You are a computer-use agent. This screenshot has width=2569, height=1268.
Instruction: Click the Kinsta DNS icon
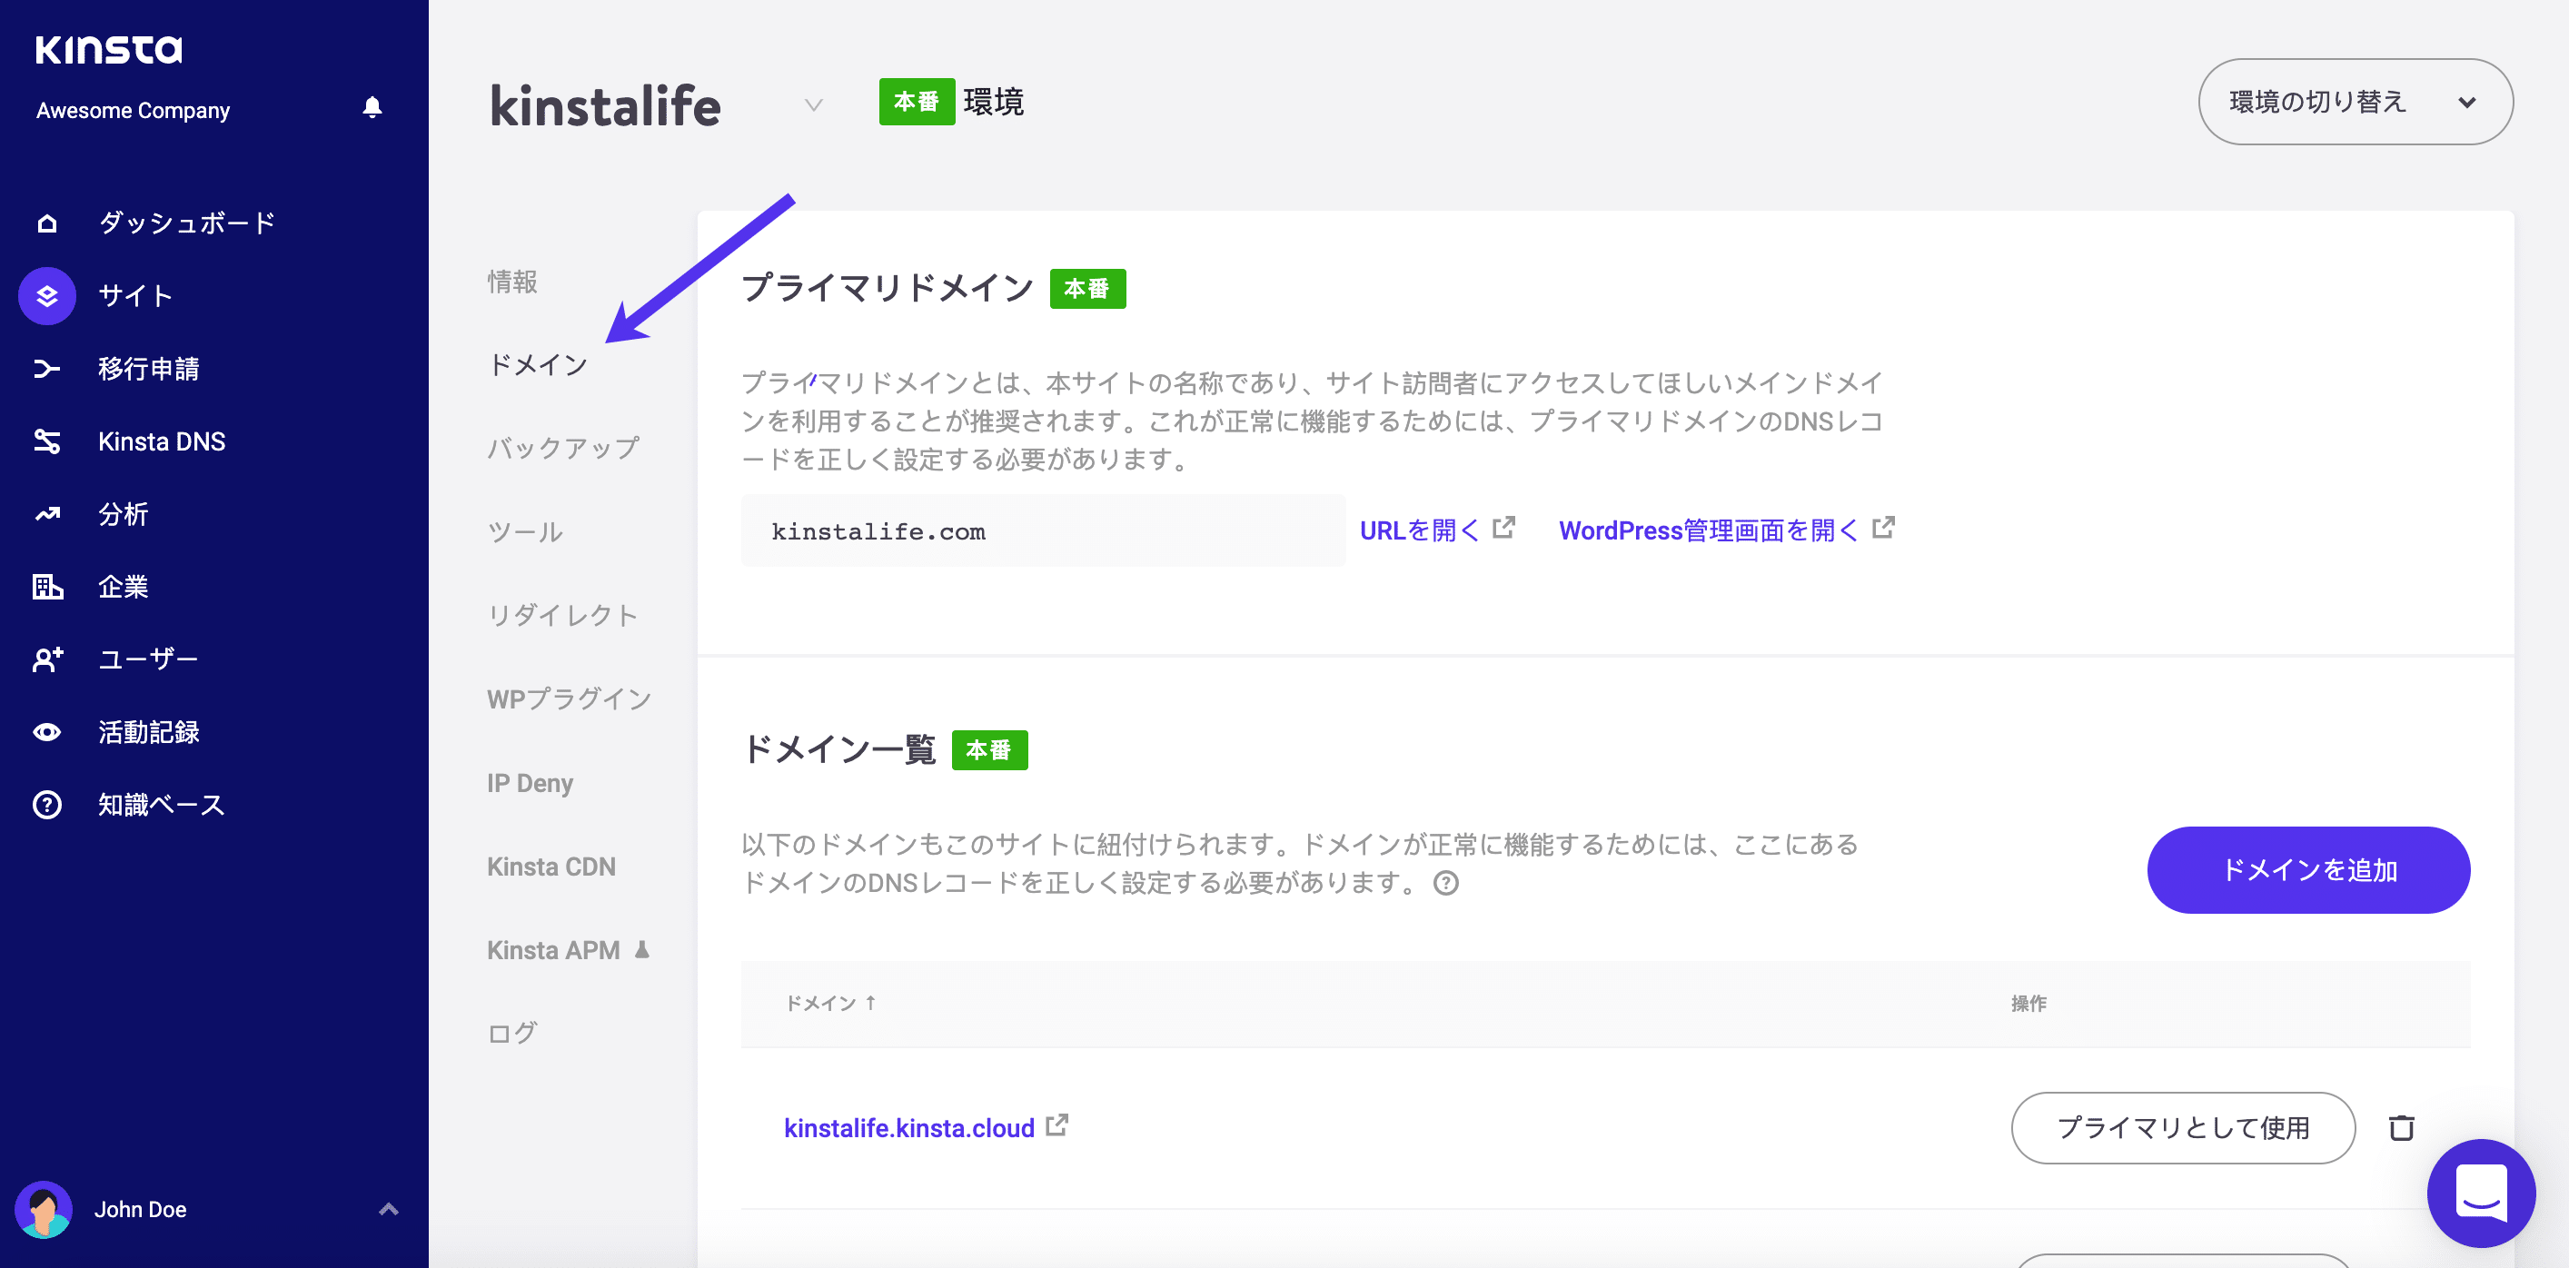47,441
